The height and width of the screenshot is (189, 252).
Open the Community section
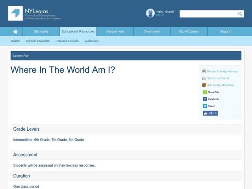point(152,31)
